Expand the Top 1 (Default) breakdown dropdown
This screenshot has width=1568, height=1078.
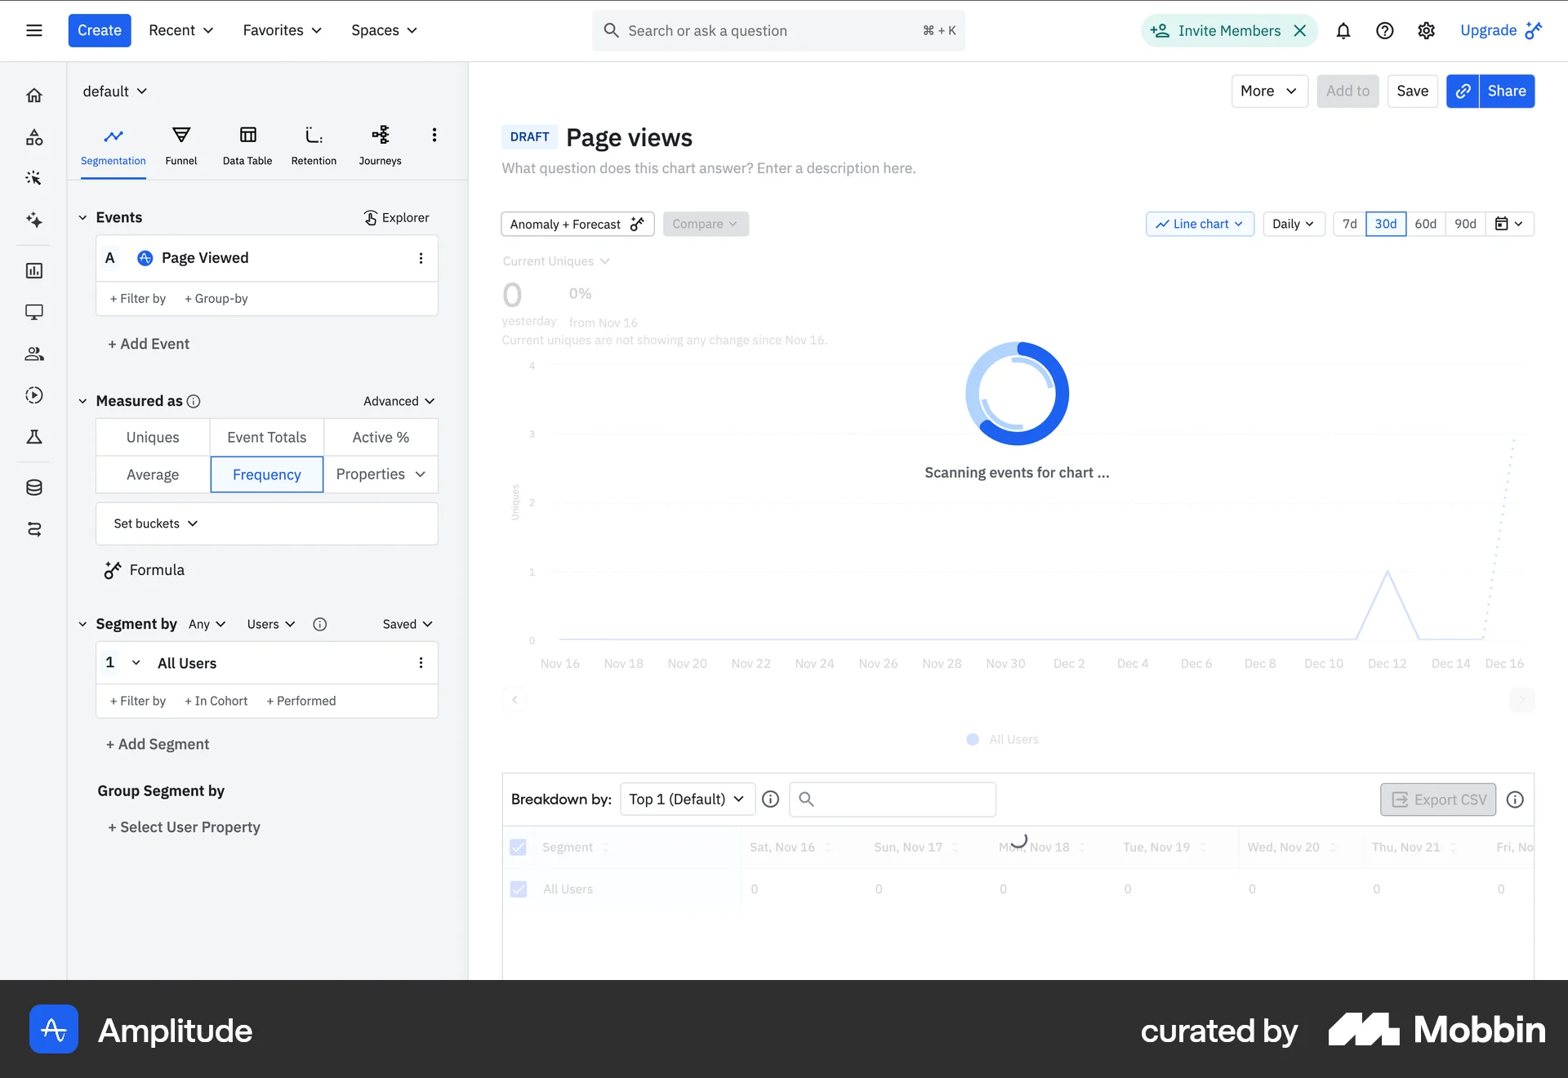tap(687, 799)
